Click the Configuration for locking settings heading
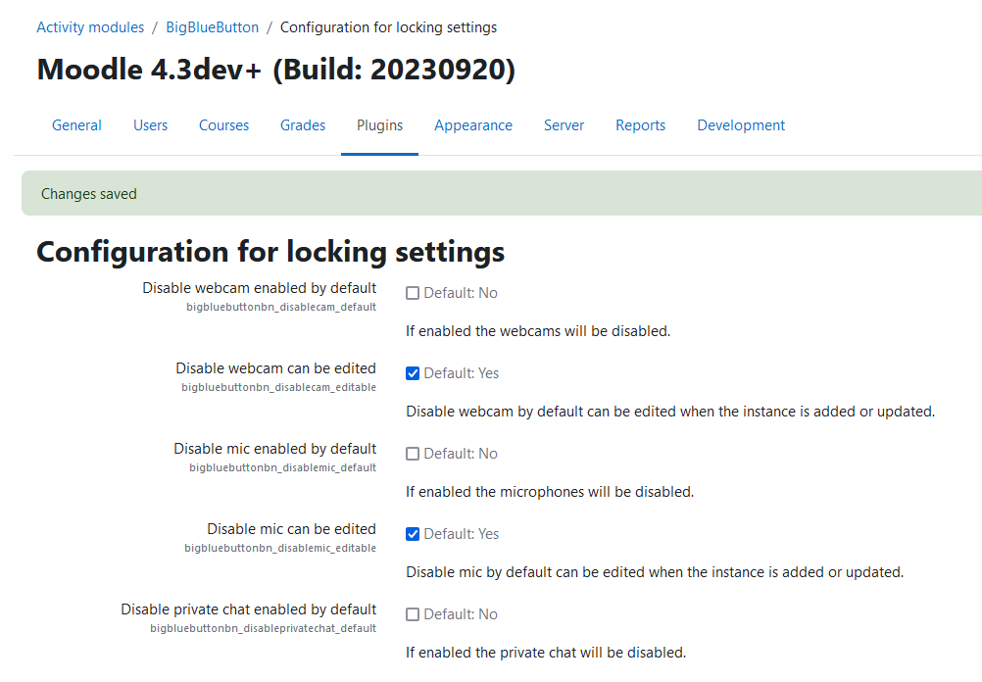This screenshot has height=682, width=982. click(x=270, y=252)
